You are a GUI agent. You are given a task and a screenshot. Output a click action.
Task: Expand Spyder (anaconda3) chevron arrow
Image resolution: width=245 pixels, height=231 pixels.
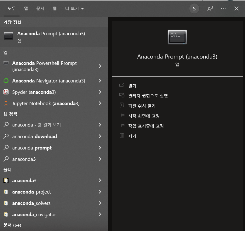tap(100, 92)
